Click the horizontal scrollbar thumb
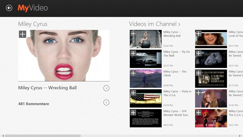The height and width of the screenshot is (137, 243). tap(43, 135)
